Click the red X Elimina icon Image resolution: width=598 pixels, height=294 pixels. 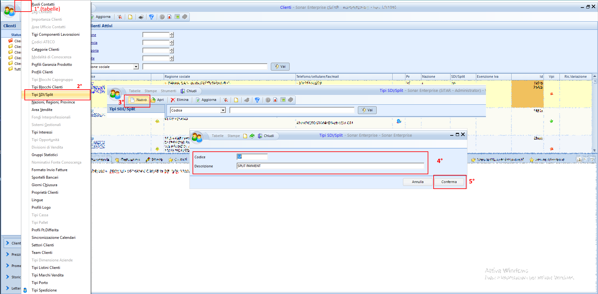(x=173, y=100)
